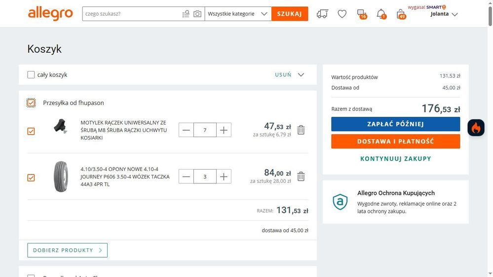The height and width of the screenshot is (277, 493).
Task: Open 'Wszystkie kategorie' dropdown
Action: pos(238,14)
